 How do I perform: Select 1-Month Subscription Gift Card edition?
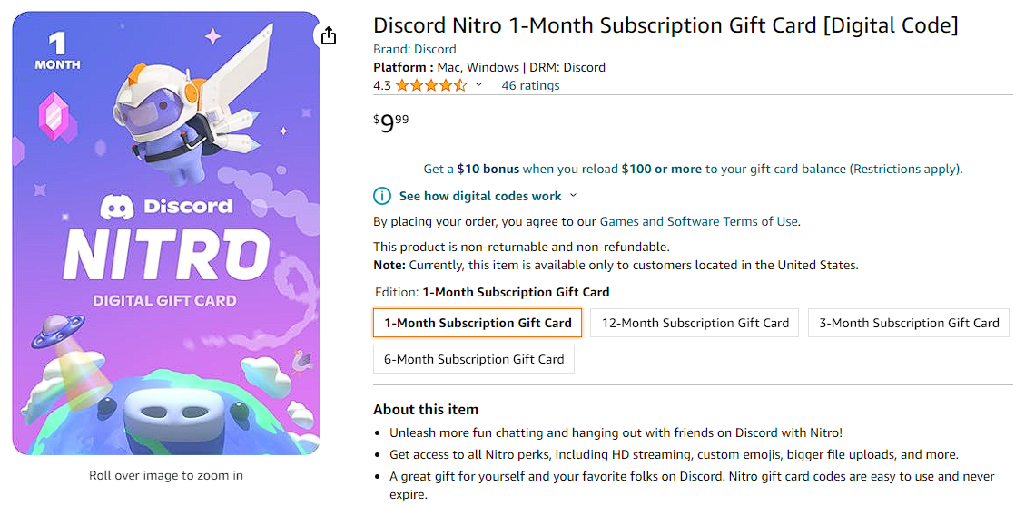pyautogui.click(x=478, y=323)
